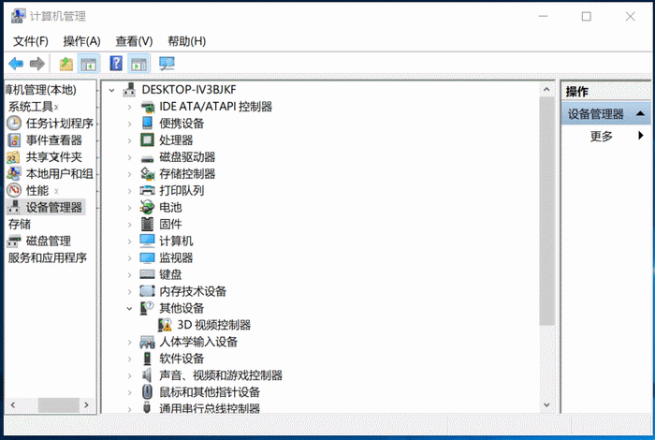Toggle the show/hide console tree icon
The width and height of the screenshot is (655, 440).
(x=89, y=64)
